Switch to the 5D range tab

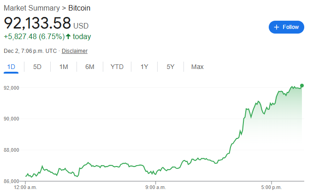[37, 67]
